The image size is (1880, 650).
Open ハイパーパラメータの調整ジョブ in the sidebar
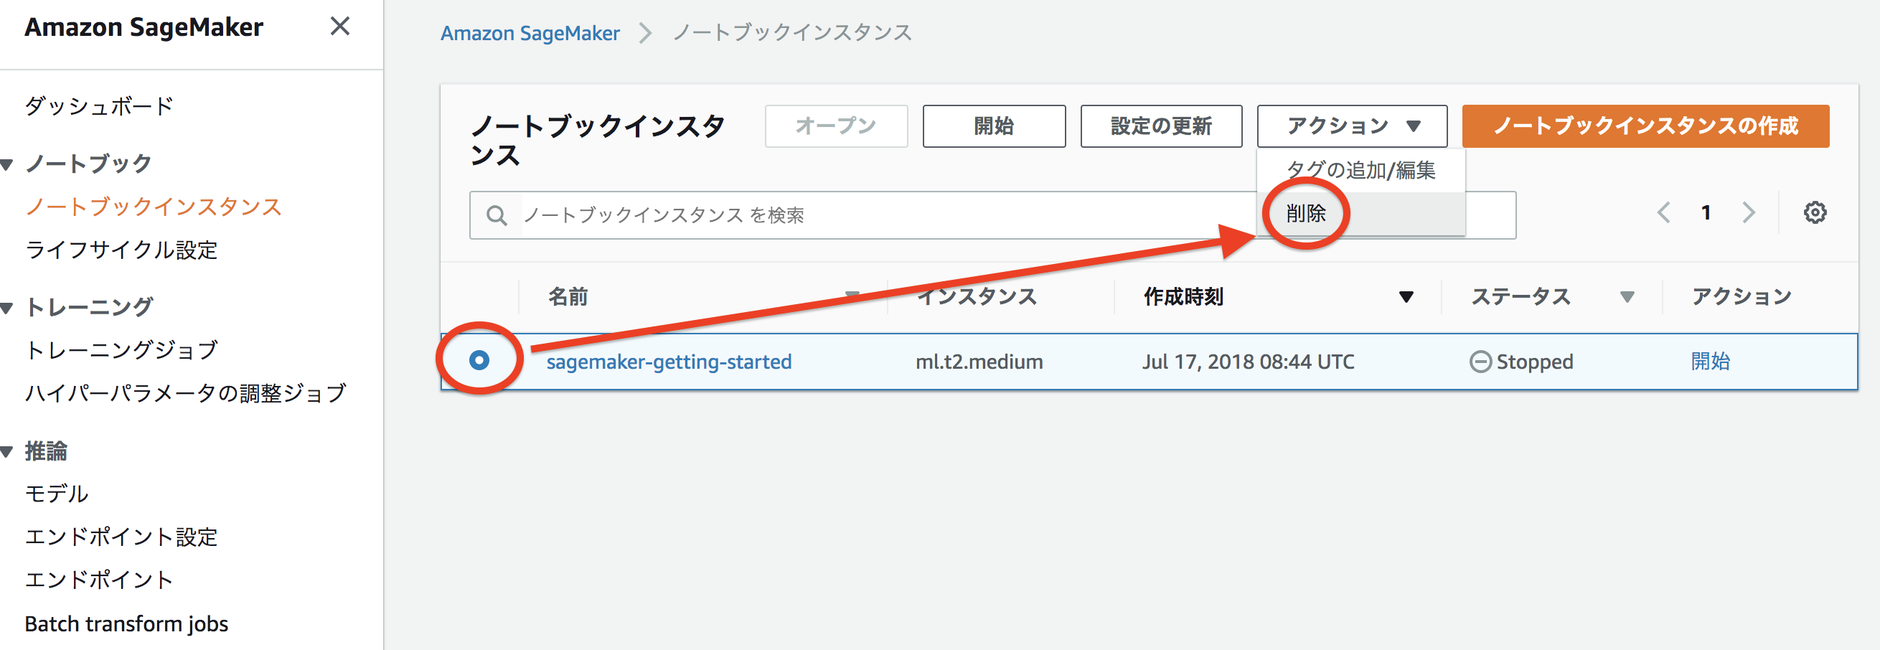(184, 394)
